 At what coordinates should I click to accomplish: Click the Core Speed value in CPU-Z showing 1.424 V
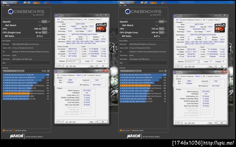click(x=191, y=49)
